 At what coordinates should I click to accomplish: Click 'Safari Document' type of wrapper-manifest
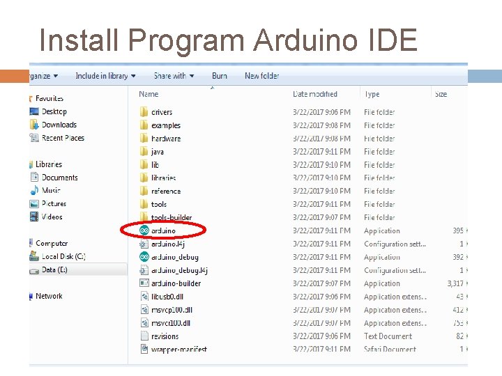pyautogui.click(x=390, y=349)
